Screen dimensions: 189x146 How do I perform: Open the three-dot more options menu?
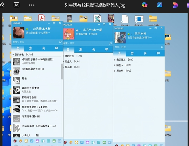coord(32,5)
